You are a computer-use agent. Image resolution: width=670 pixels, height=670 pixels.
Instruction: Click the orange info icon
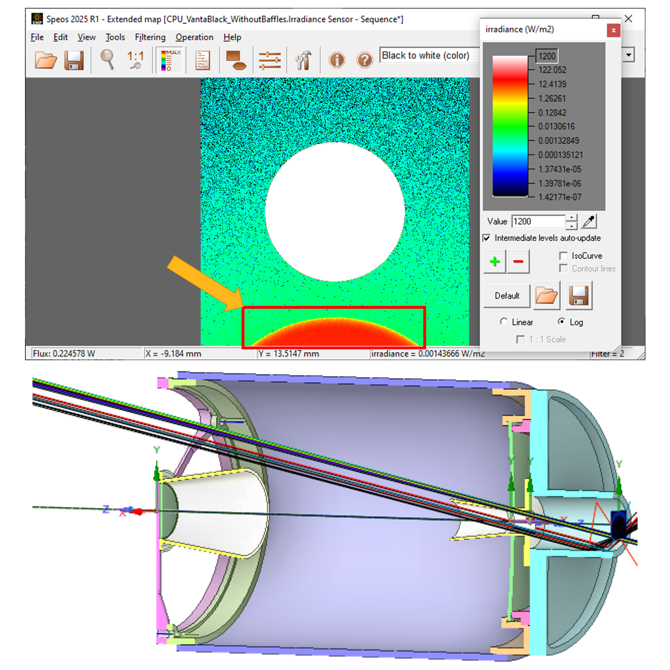tap(337, 60)
